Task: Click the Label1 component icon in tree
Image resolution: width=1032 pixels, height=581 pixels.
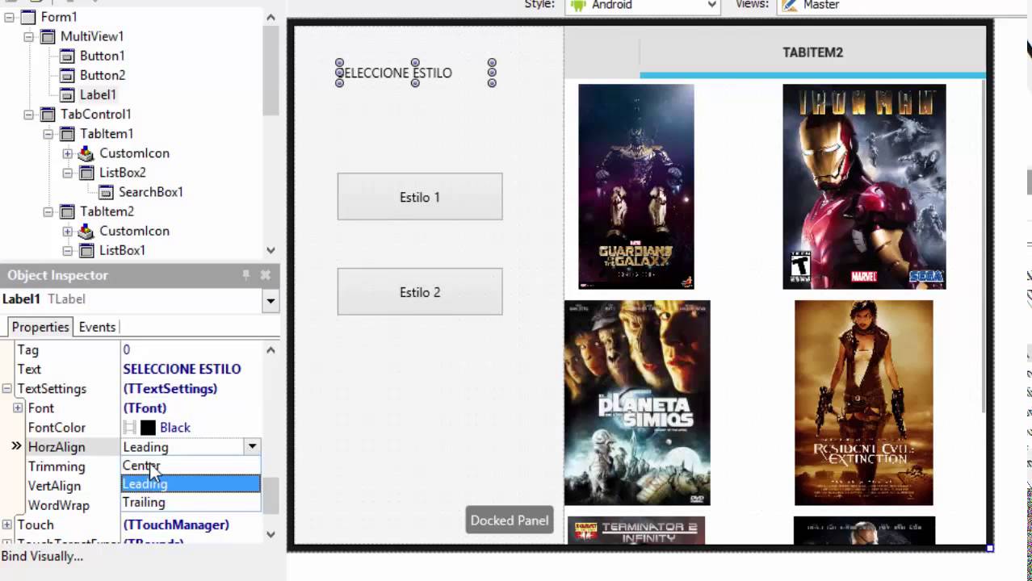Action: point(67,94)
